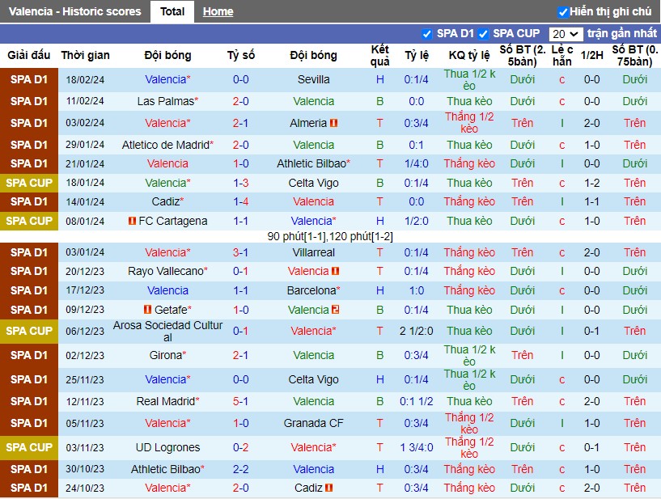Switch to the Home tab
661x499 pixels.
click(218, 11)
